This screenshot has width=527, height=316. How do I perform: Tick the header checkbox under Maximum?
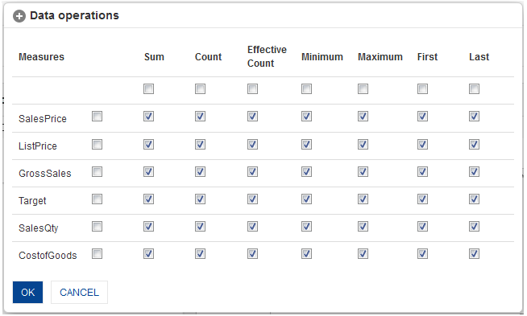click(363, 89)
